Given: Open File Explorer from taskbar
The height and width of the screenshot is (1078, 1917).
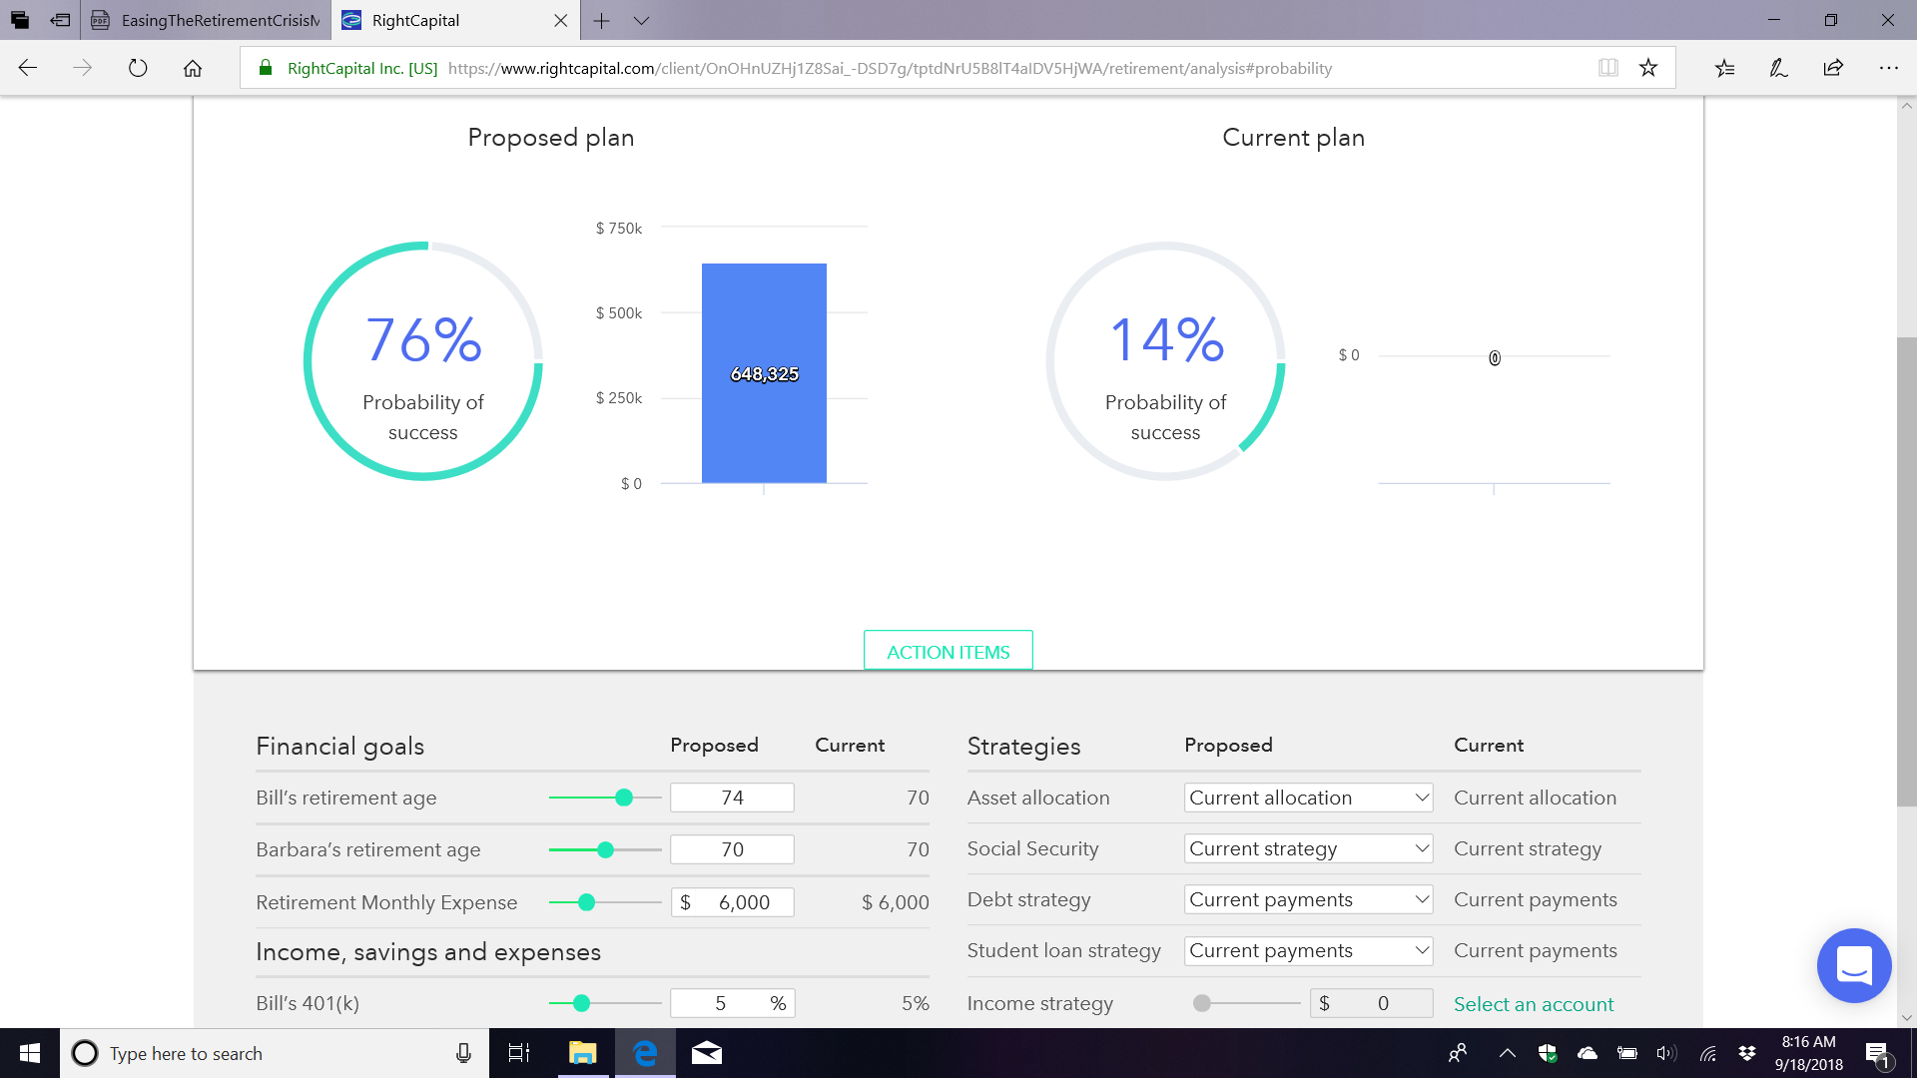Looking at the screenshot, I should 582,1053.
